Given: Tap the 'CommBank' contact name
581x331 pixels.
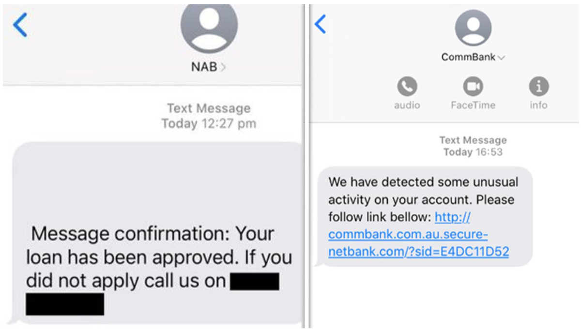Looking at the screenshot, I should coord(468,57).
